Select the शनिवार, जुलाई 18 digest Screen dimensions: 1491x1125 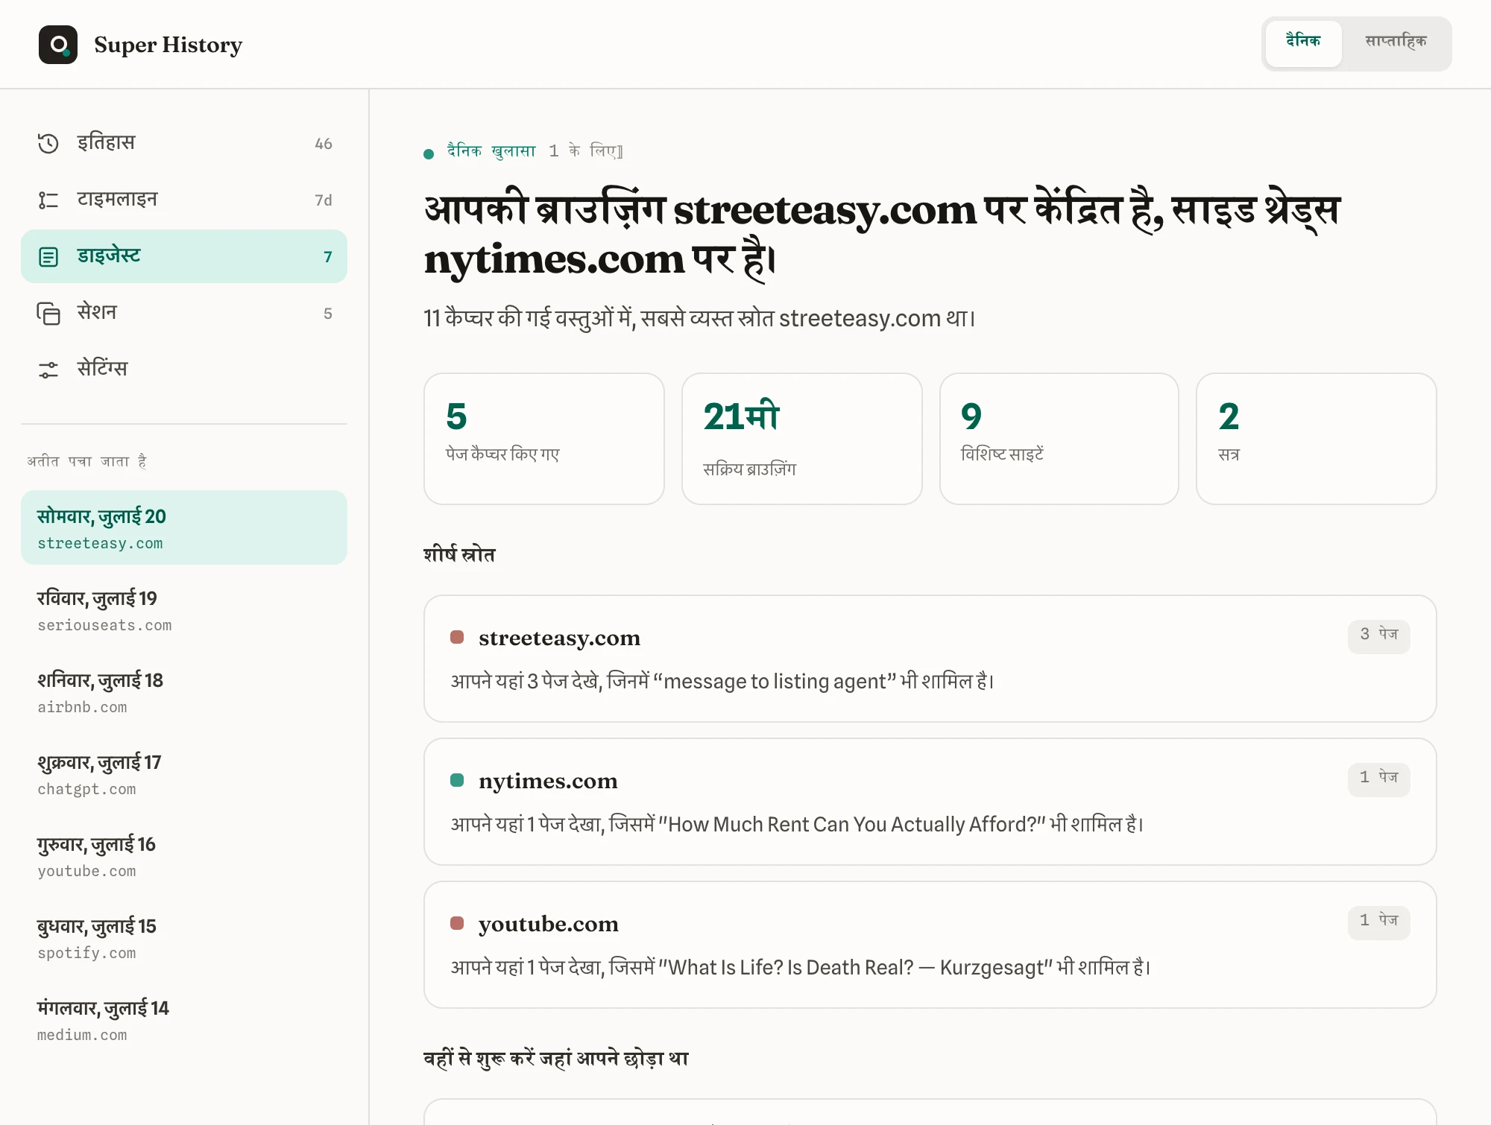tap(184, 691)
